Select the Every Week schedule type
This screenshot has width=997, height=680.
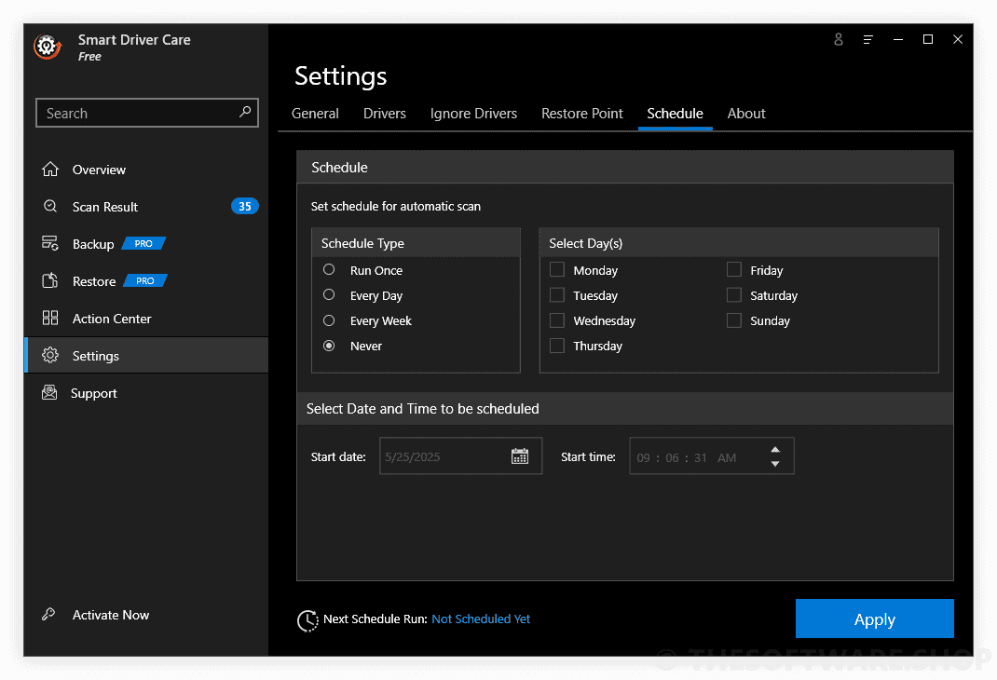pyautogui.click(x=329, y=320)
